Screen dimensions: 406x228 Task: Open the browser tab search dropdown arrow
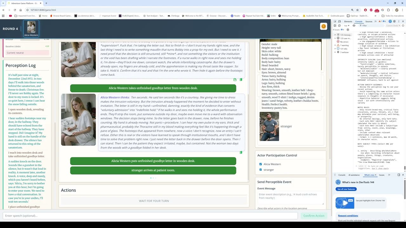click(3, 3)
